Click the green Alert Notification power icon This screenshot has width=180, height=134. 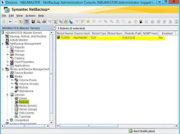click(x=130, y=131)
